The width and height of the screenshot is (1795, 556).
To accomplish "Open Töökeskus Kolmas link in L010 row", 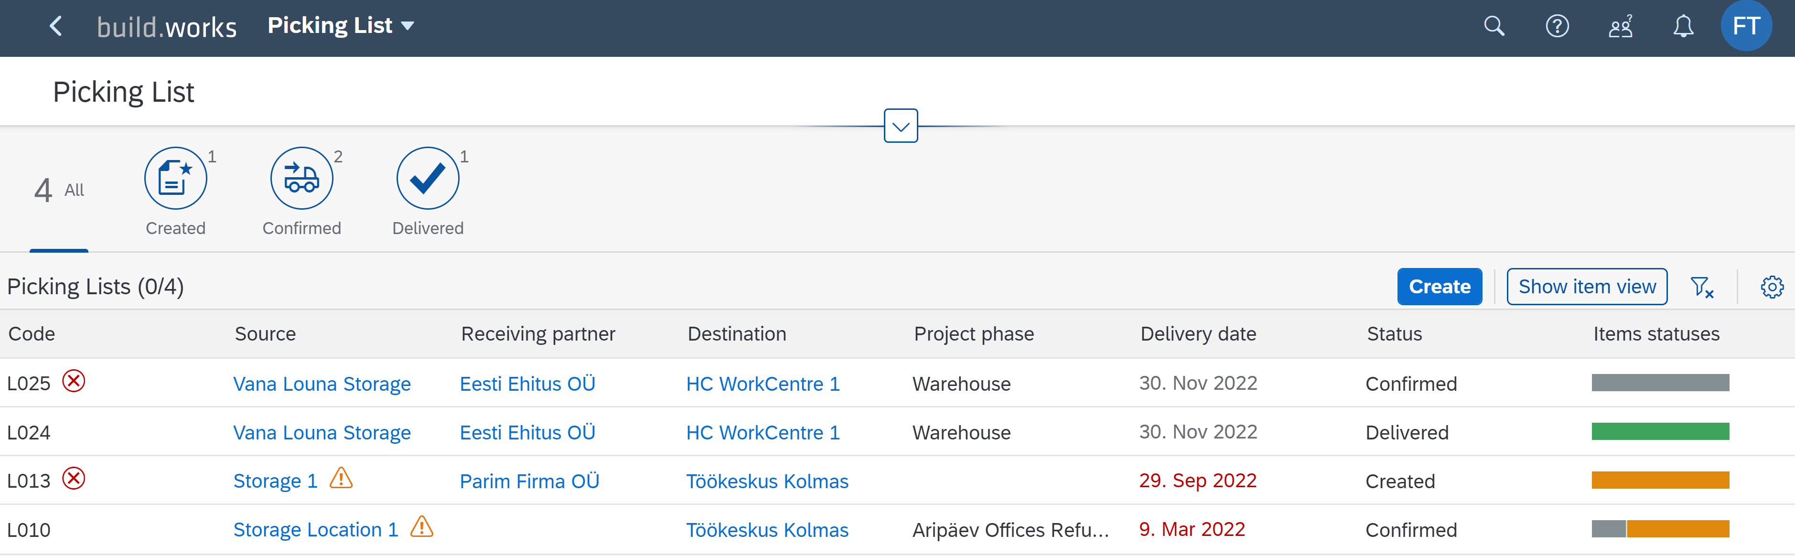I will [767, 530].
